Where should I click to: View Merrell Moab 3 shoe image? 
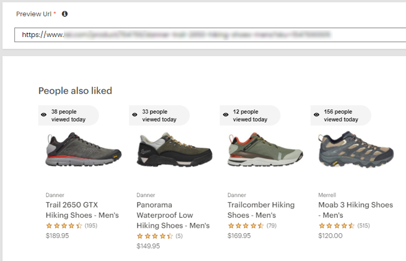pyautogui.click(x=356, y=150)
